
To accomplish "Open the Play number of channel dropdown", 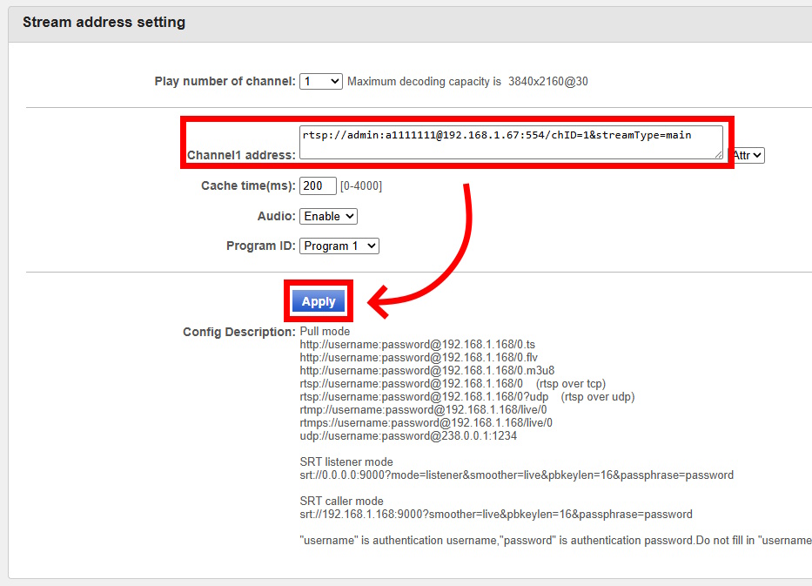I will 321,81.
